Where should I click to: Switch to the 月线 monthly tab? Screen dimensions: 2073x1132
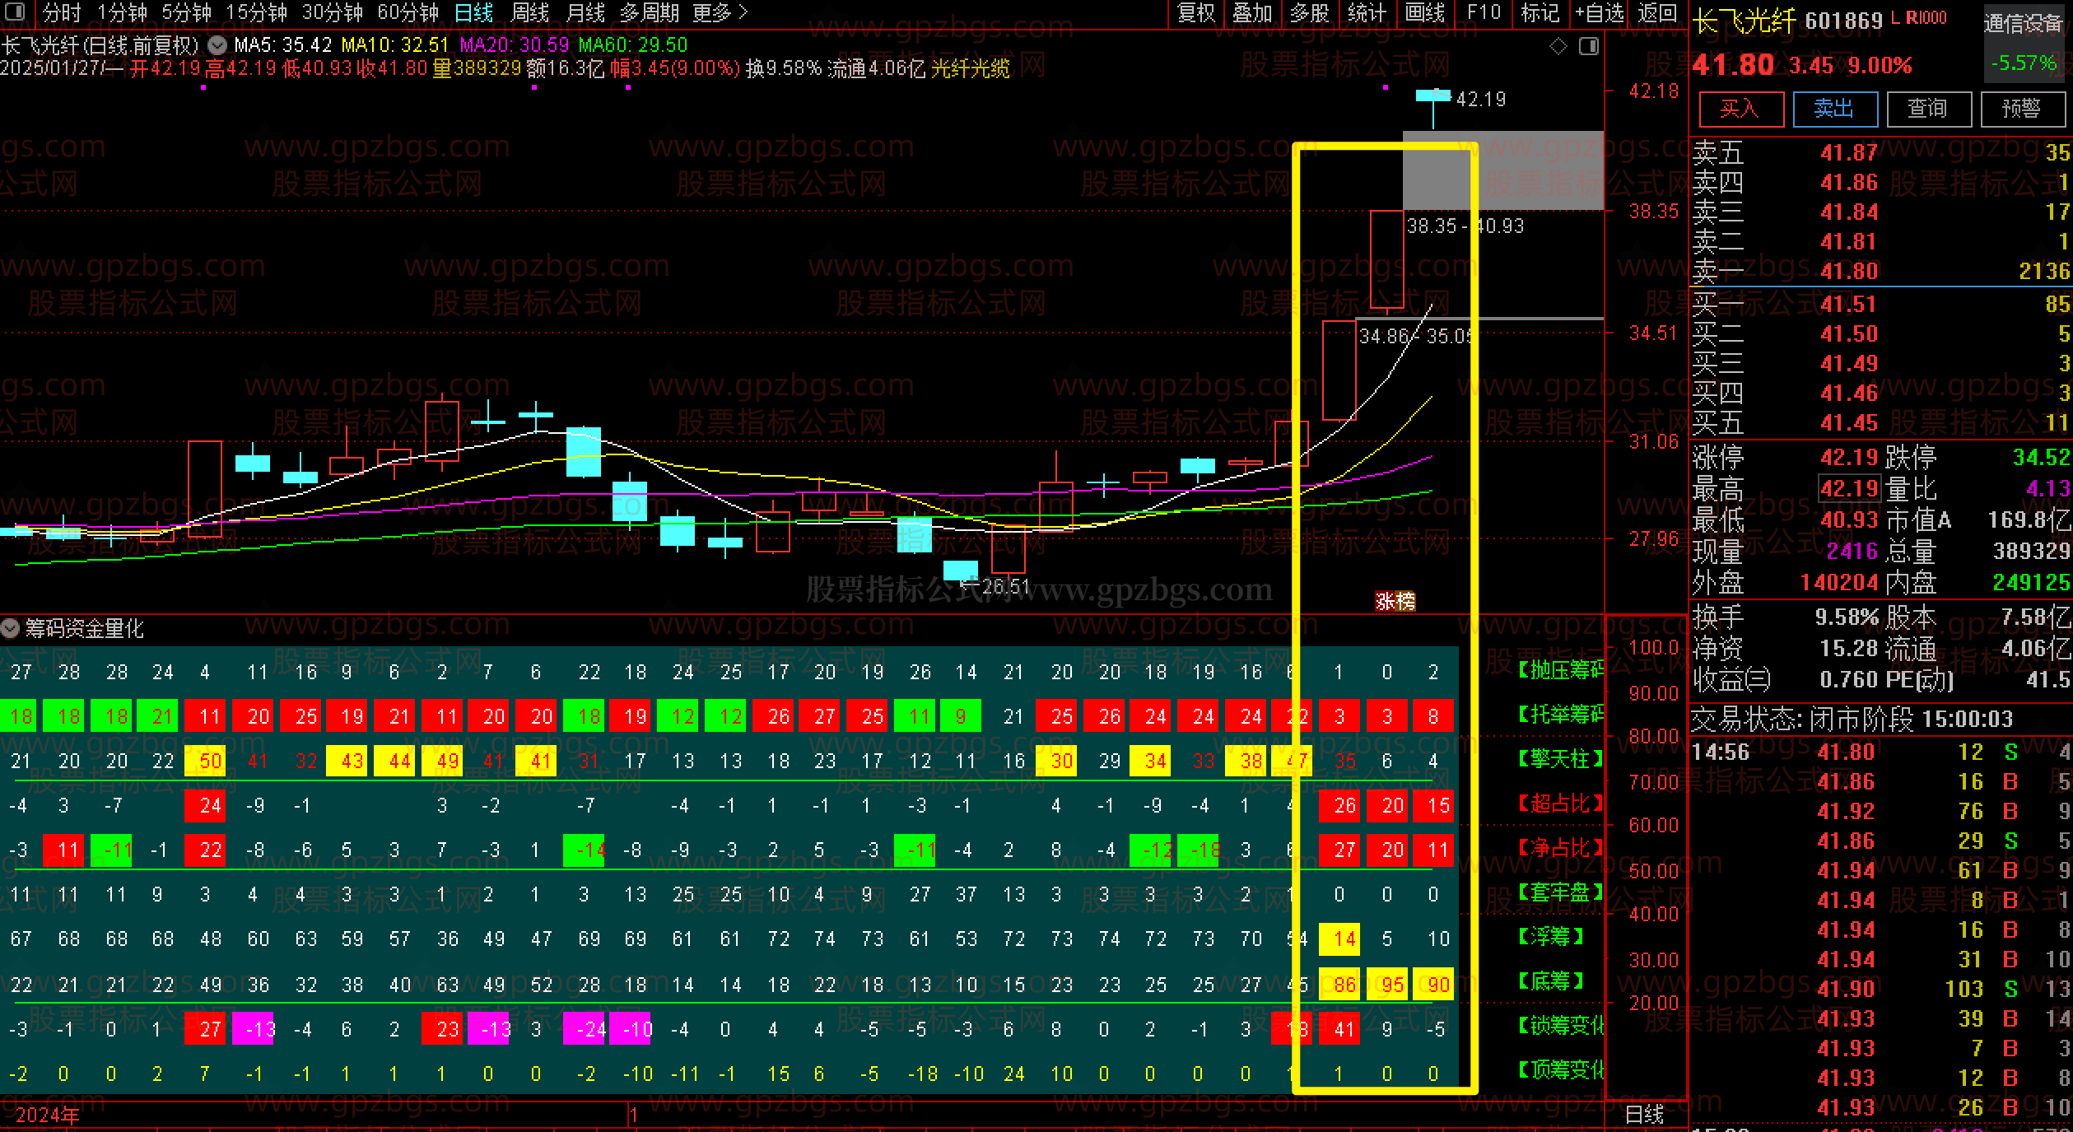[x=586, y=12]
